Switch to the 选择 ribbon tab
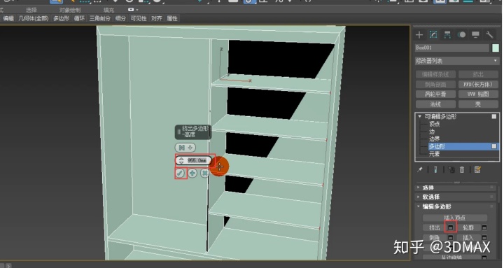 coord(31,10)
